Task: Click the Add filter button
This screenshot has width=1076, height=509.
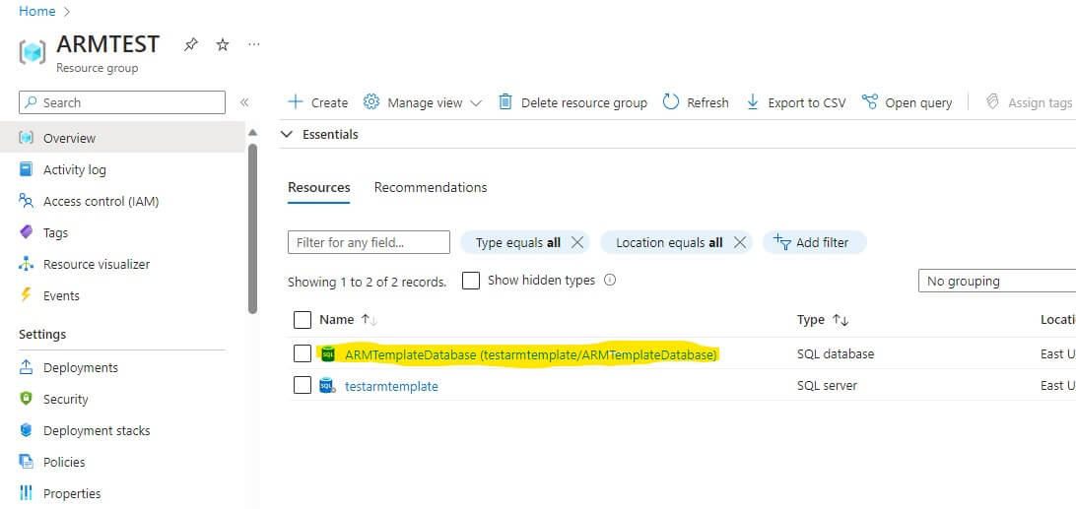Action: [x=812, y=242]
